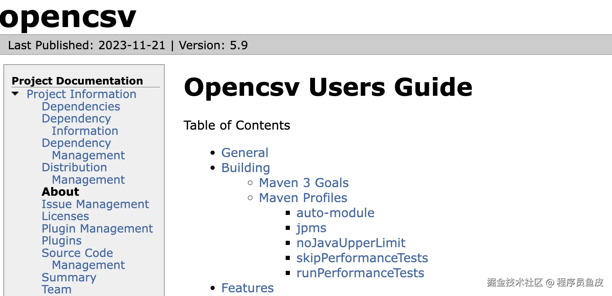Image resolution: width=612 pixels, height=296 pixels.
Task: Open the Summary sidebar link
Action: click(x=69, y=277)
